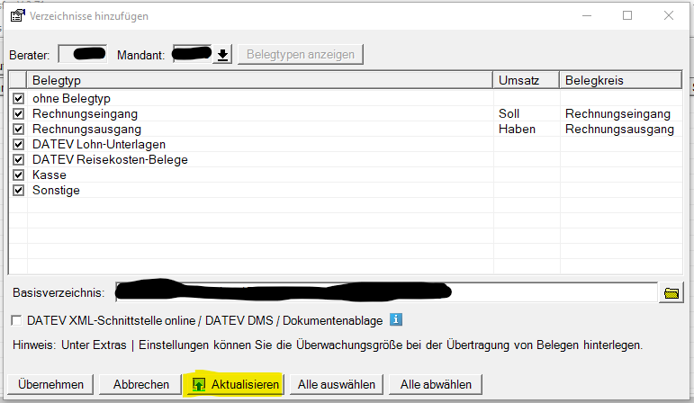Screen dimensions: 694x403
Task: Enable DATEV XML-Schnittstelle online option
Action: (16, 320)
